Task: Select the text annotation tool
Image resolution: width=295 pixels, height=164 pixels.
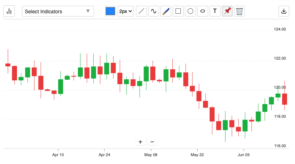Action: (x=215, y=11)
